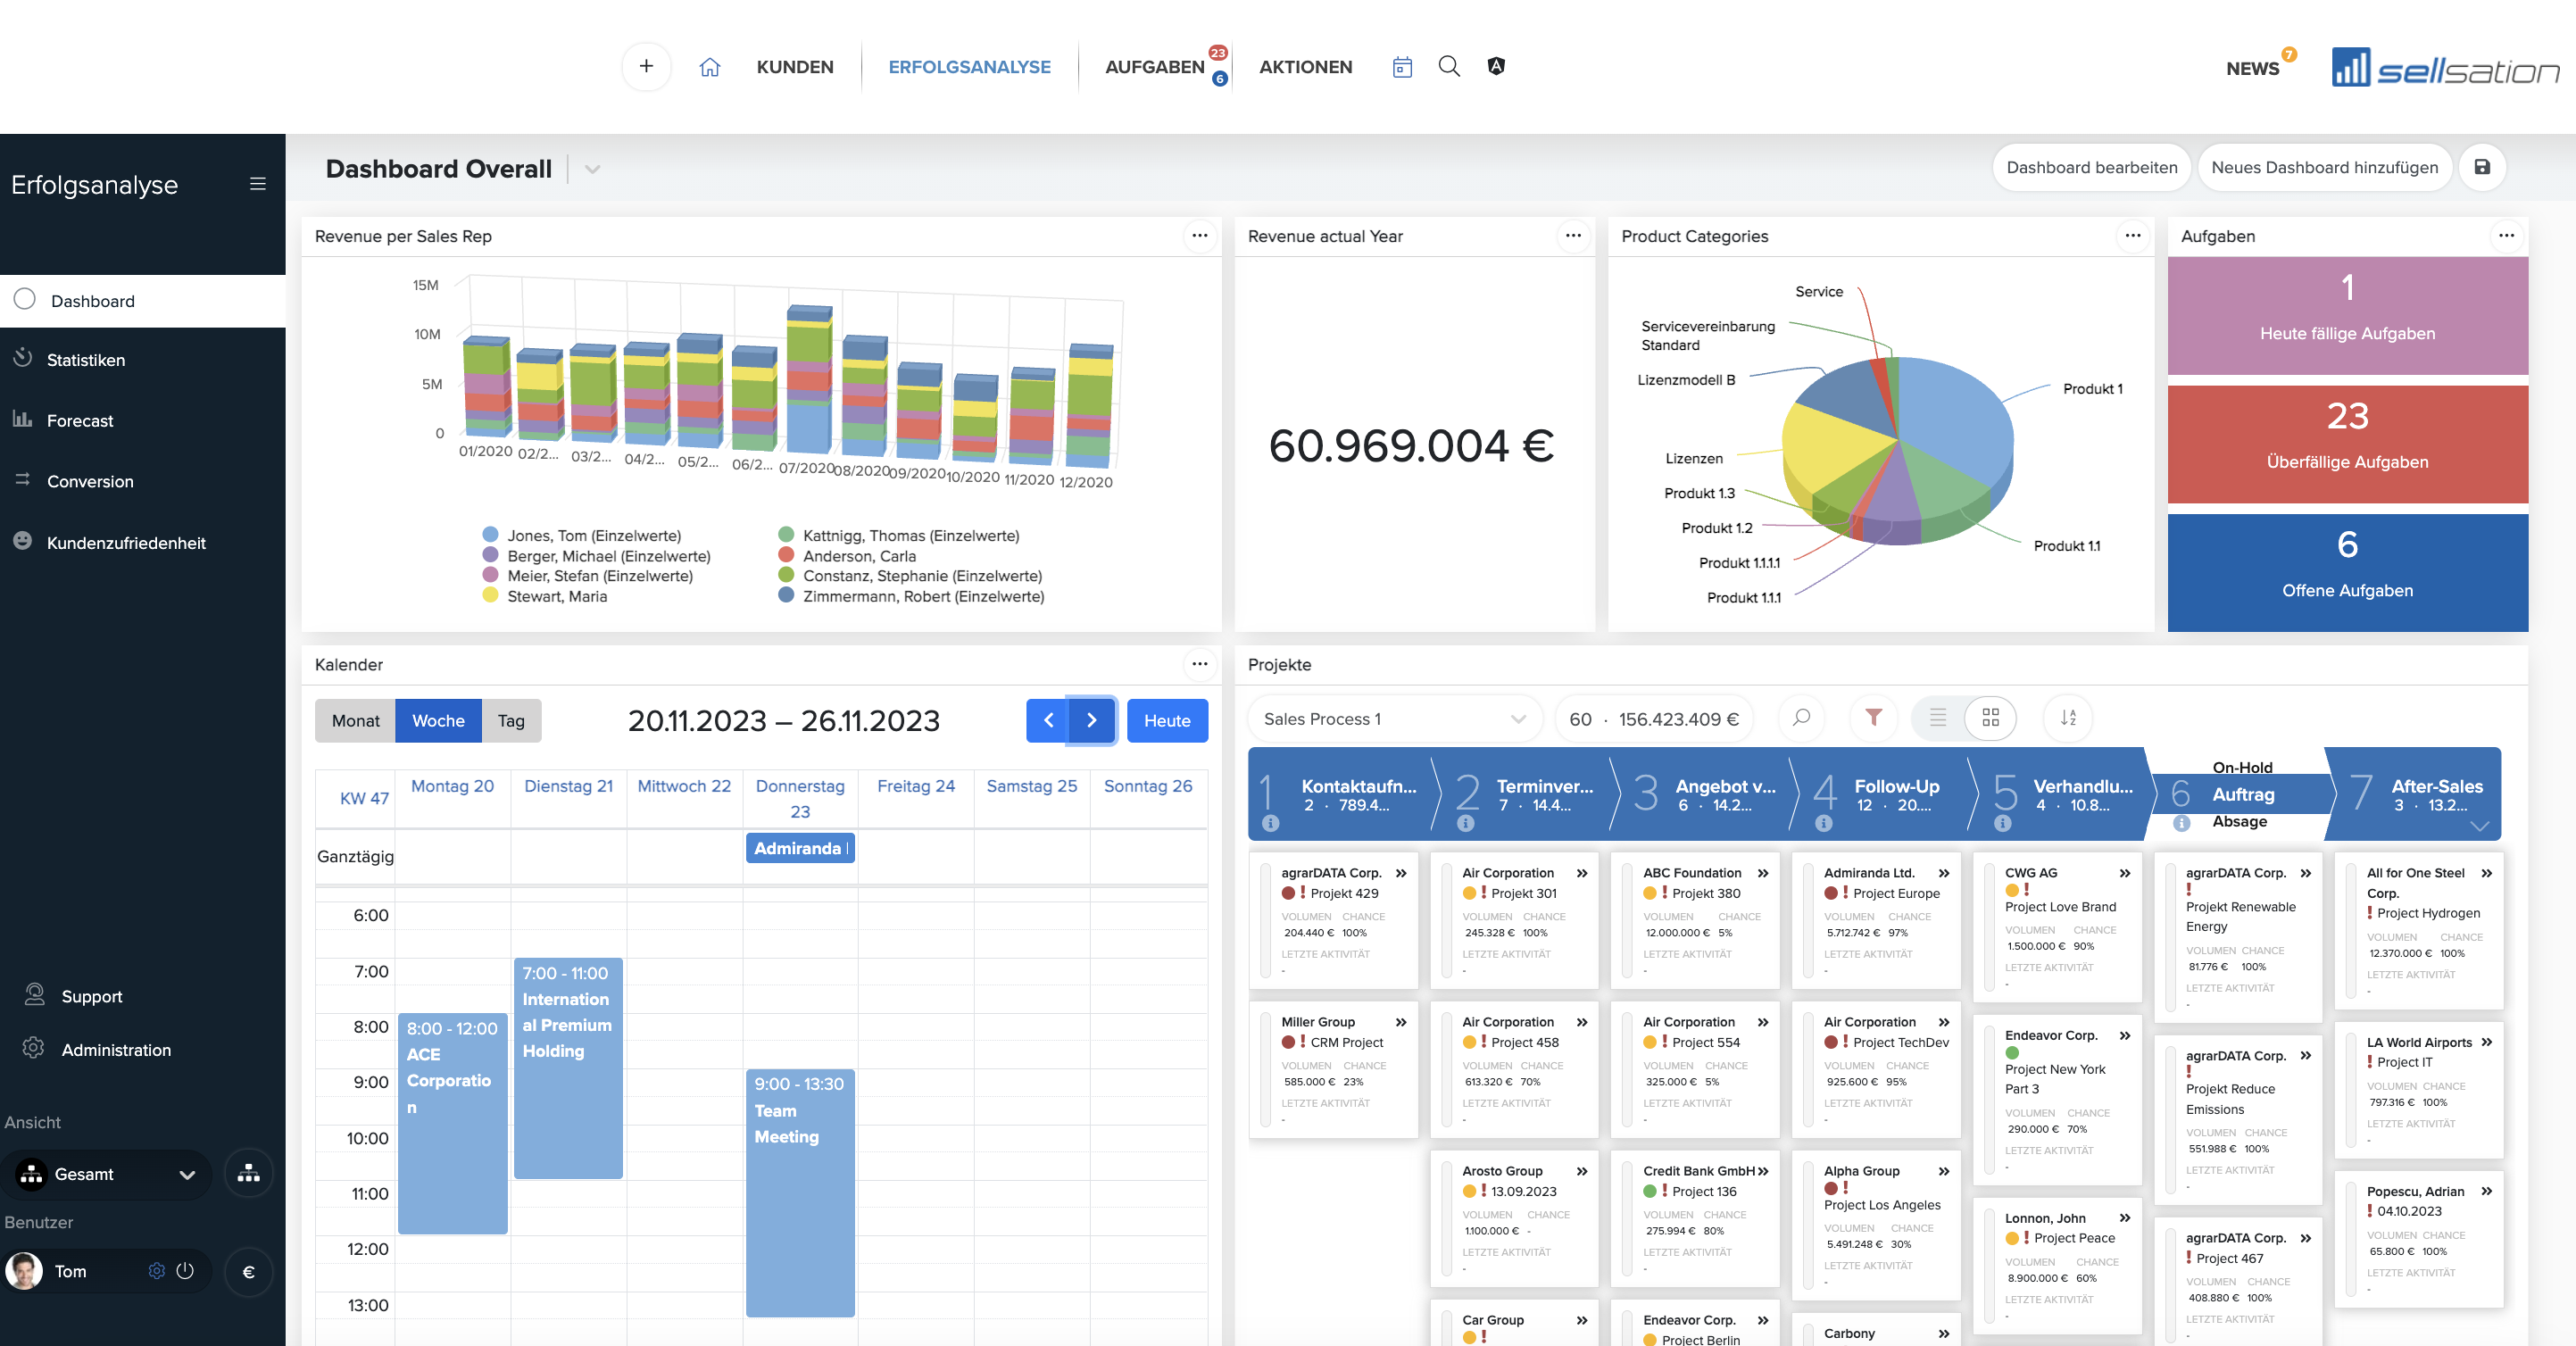This screenshot has height=1346, width=2576.
Task: Open the Gesamt view dropdown
Action: (108, 1174)
